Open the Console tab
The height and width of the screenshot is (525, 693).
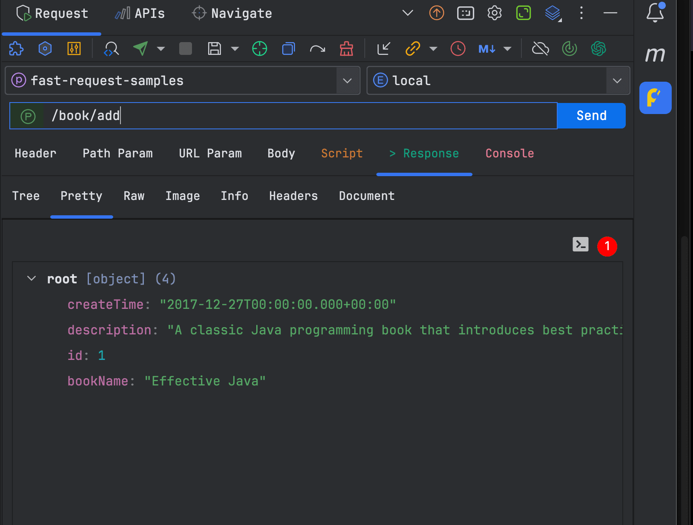510,154
